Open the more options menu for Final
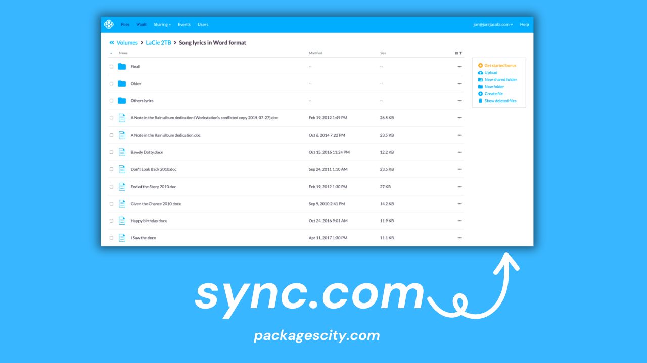647x363 pixels. [459, 67]
